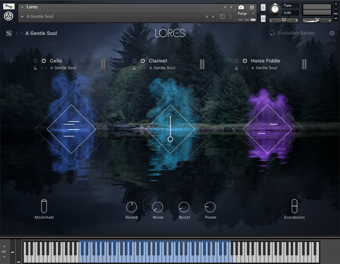Open the instrument info icon

pos(252,7)
